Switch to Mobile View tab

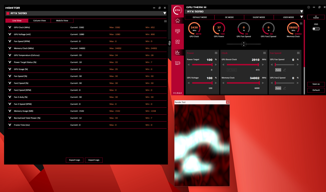[x=62, y=21]
